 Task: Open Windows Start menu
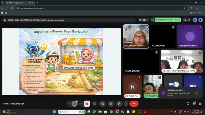pyautogui.click(x=54, y=112)
